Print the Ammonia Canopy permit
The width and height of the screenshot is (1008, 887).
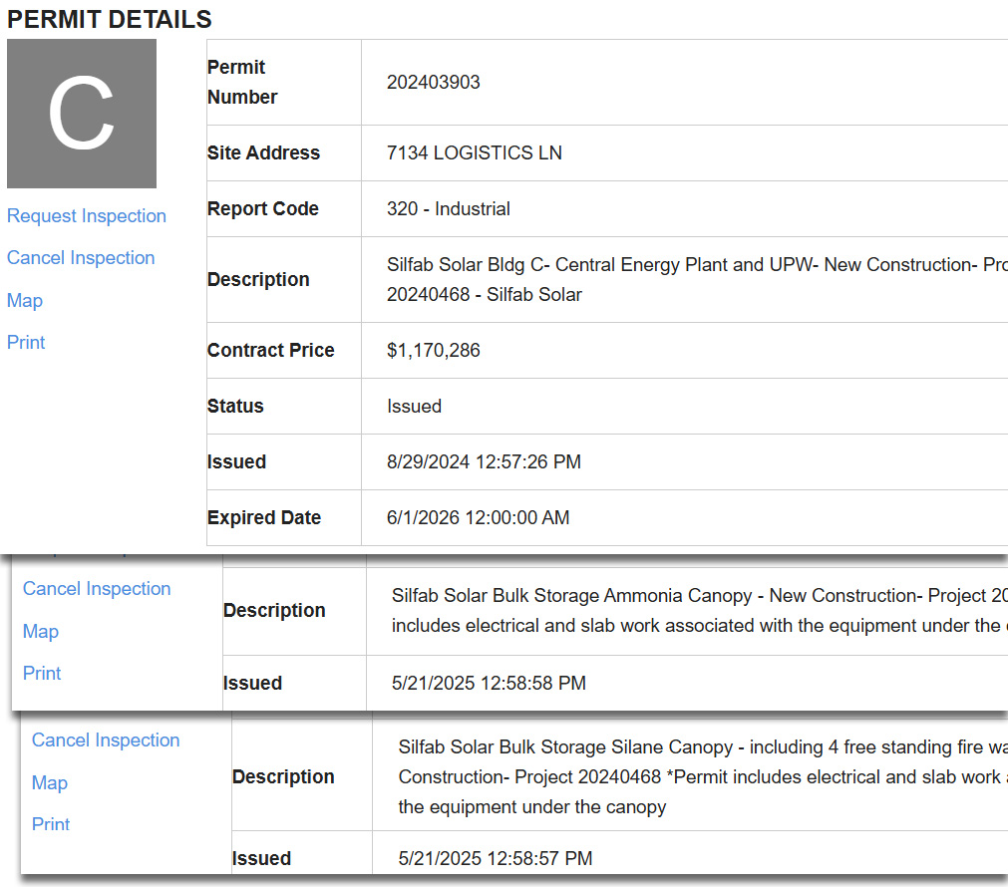[42, 674]
